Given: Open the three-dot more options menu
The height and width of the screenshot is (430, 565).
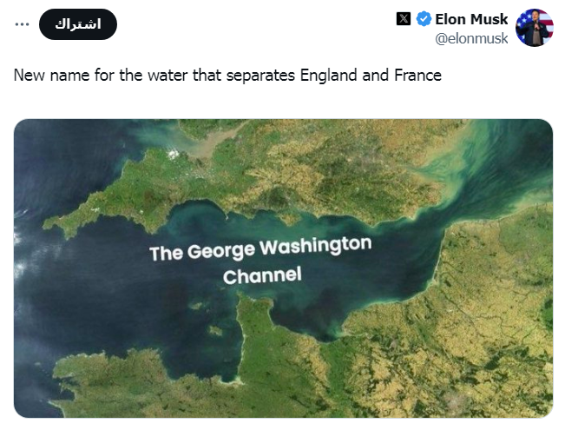Looking at the screenshot, I should click(22, 24).
